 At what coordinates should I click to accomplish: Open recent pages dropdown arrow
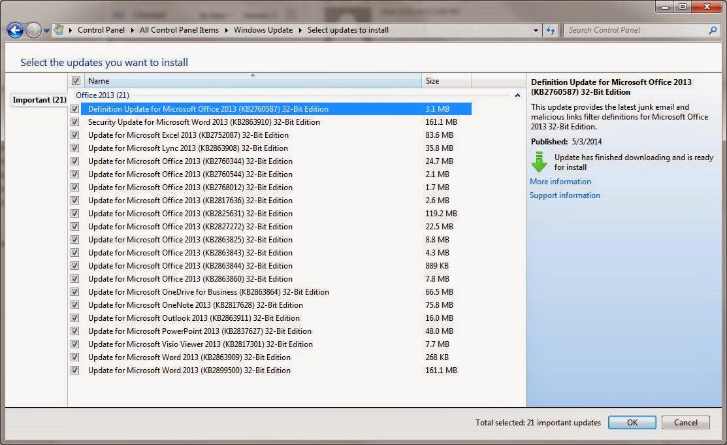[x=46, y=31]
